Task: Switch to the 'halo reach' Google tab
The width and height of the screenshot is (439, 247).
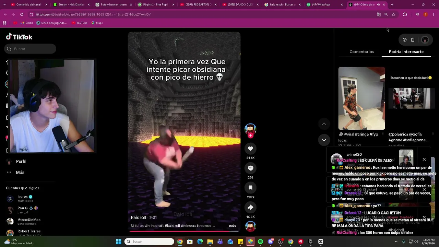Action: tap(282, 5)
